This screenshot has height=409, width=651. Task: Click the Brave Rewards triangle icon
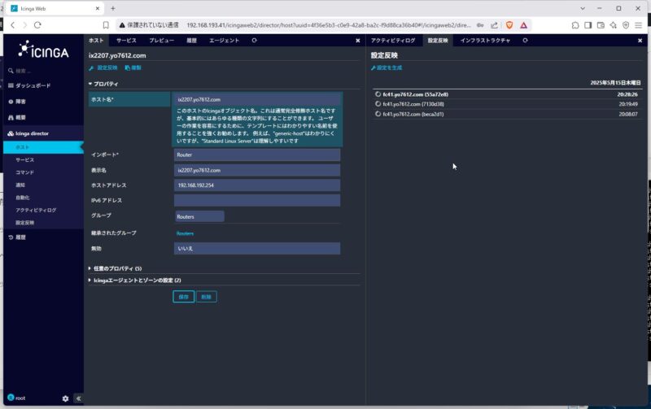click(523, 25)
